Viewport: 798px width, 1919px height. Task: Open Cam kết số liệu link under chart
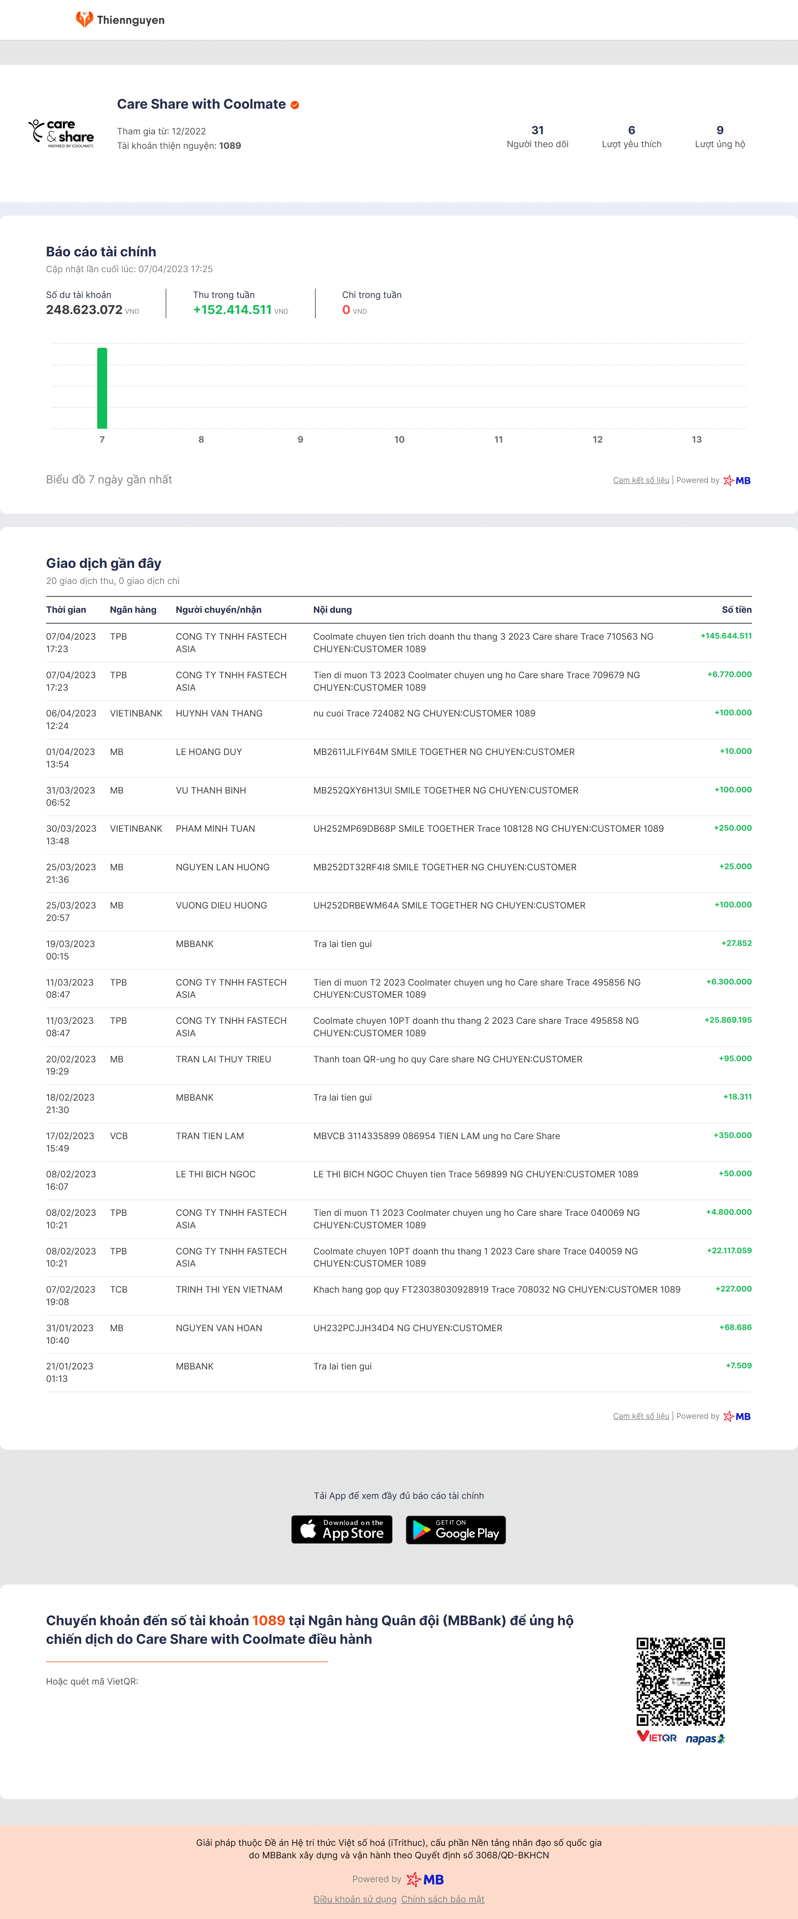(641, 481)
